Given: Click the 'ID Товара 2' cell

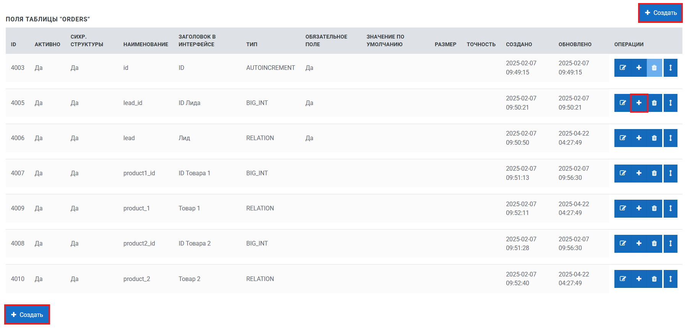Looking at the screenshot, I should [x=194, y=243].
